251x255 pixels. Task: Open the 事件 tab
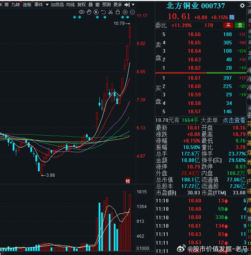pos(39,5)
